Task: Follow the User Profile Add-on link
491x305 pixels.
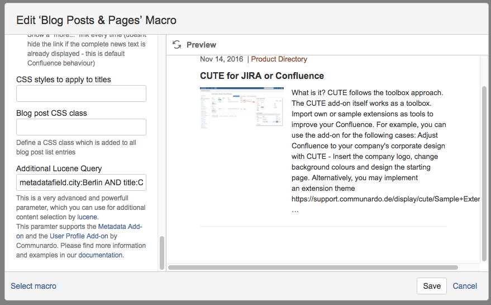Action: pyautogui.click(x=79, y=236)
